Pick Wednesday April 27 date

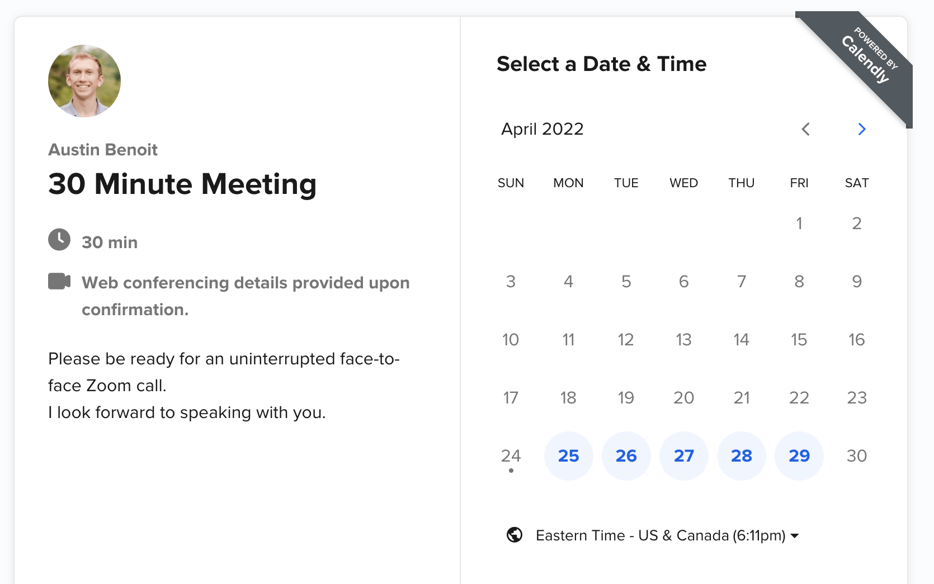pyautogui.click(x=683, y=456)
